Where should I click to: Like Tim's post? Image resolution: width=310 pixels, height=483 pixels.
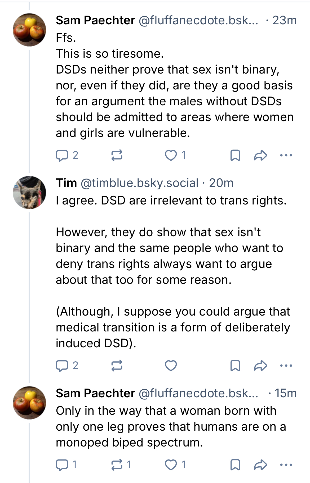pyautogui.click(x=171, y=366)
